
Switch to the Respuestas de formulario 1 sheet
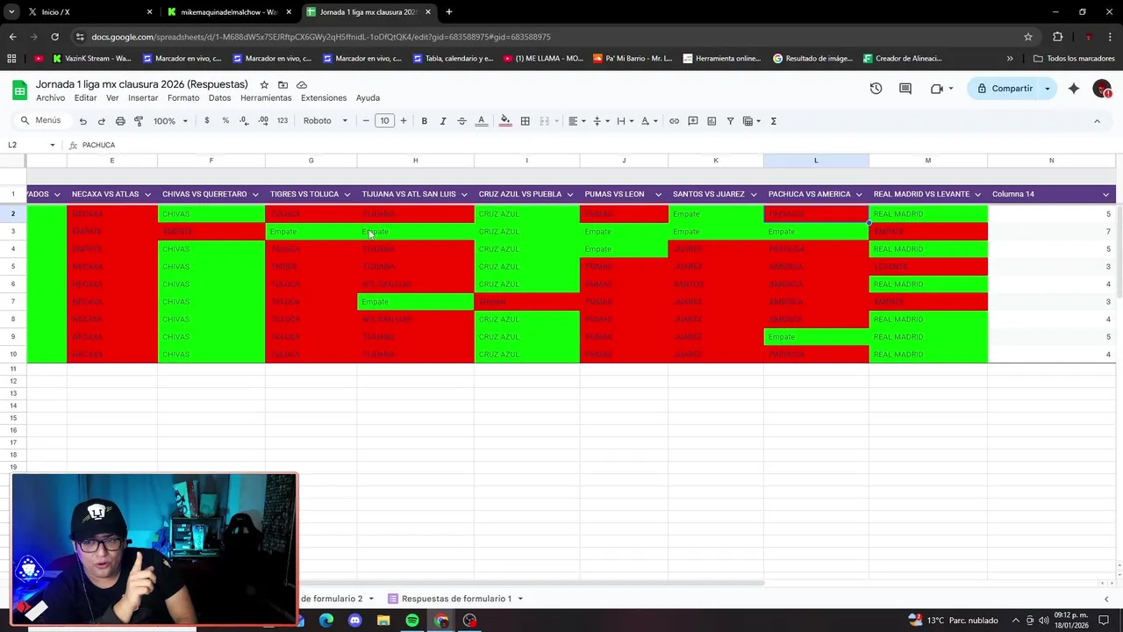point(456,599)
